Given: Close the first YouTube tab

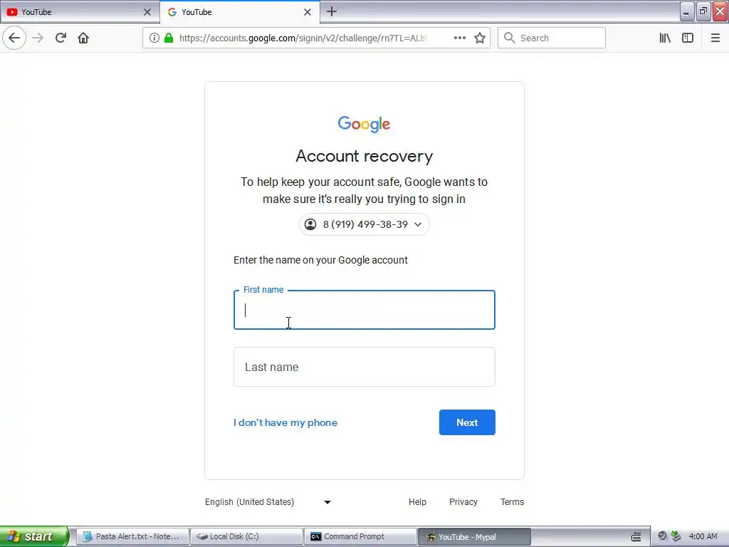Looking at the screenshot, I should [147, 12].
